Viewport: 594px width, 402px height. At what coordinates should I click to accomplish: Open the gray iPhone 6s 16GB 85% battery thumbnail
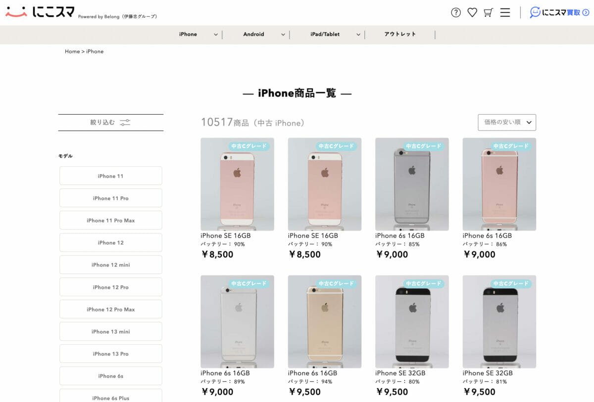pos(412,184)
